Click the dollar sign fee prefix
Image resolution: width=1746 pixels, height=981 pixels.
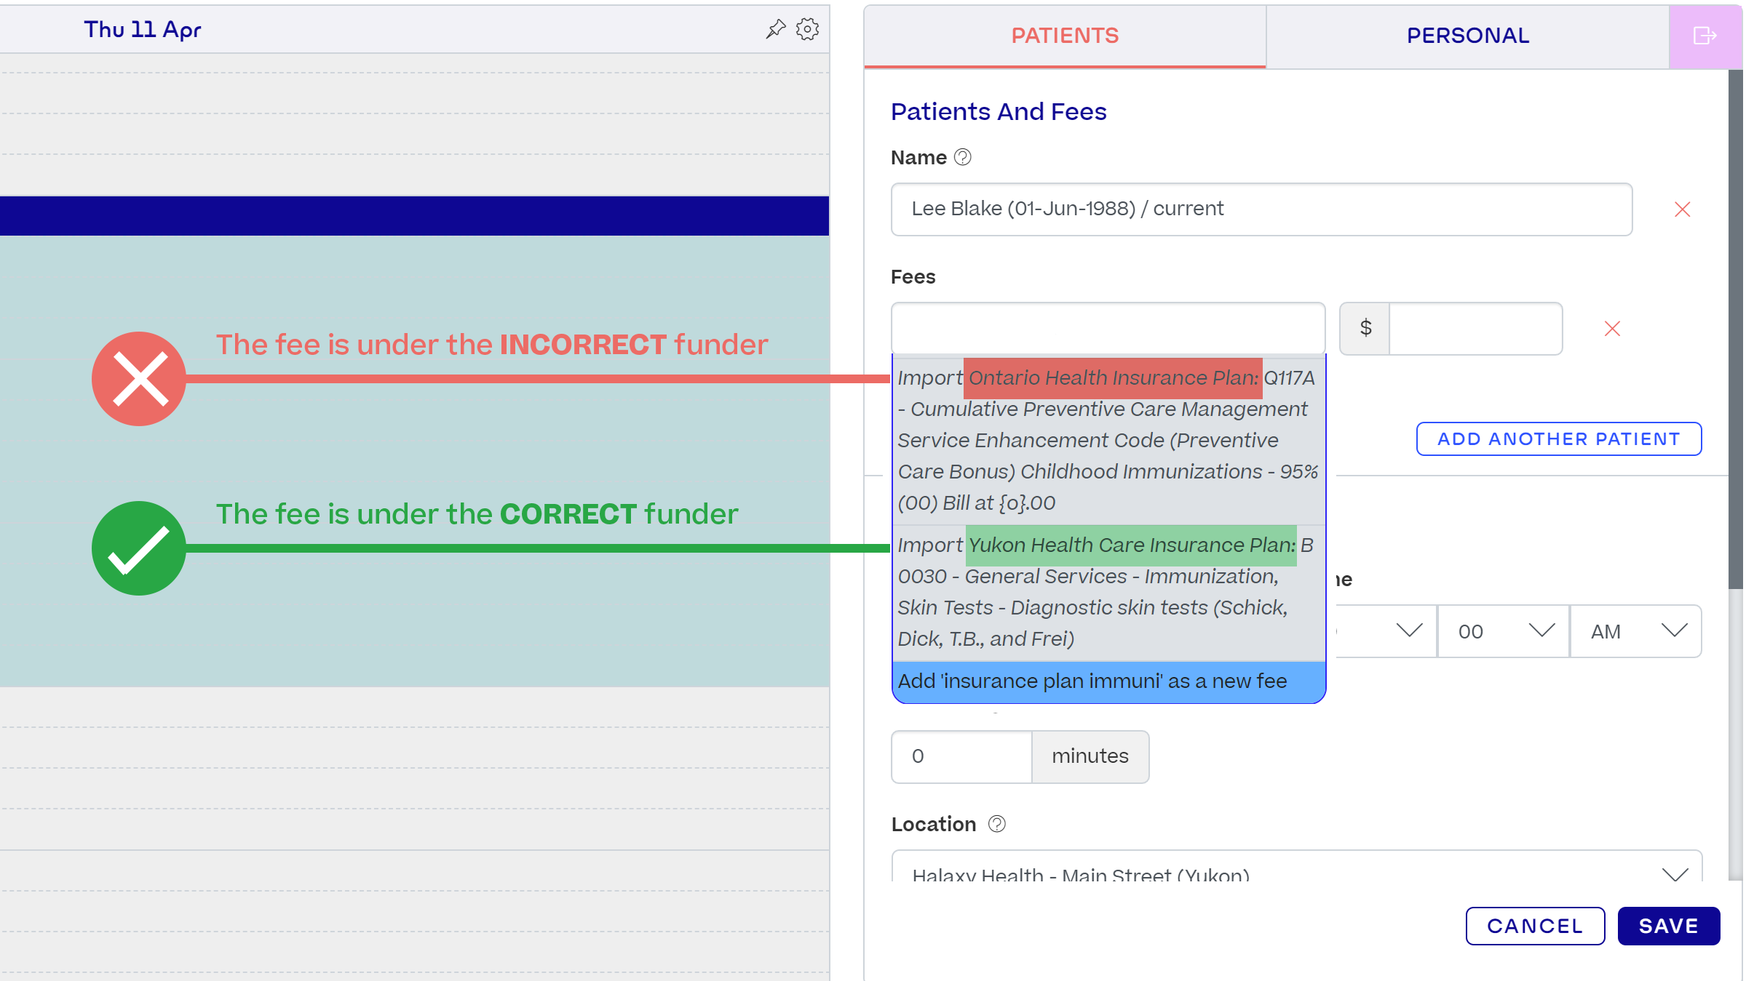tap(1365, 329)
